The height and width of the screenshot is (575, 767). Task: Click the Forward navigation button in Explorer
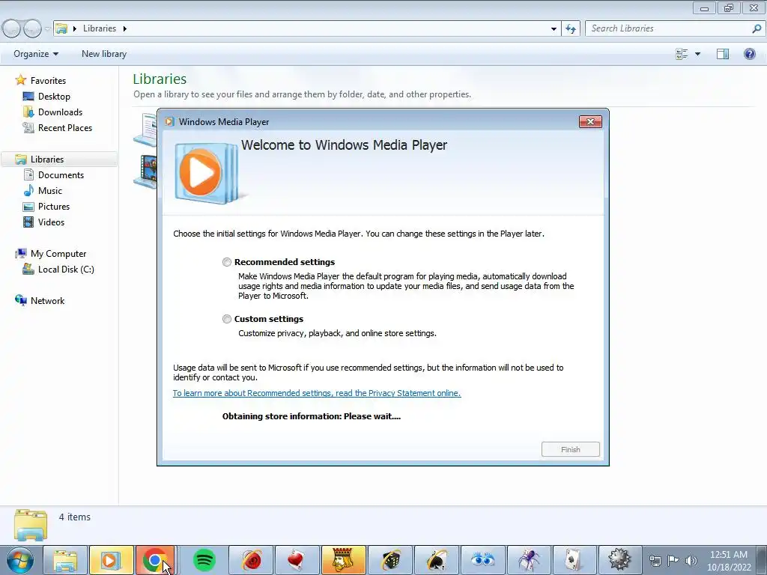[x=32, y=28]
